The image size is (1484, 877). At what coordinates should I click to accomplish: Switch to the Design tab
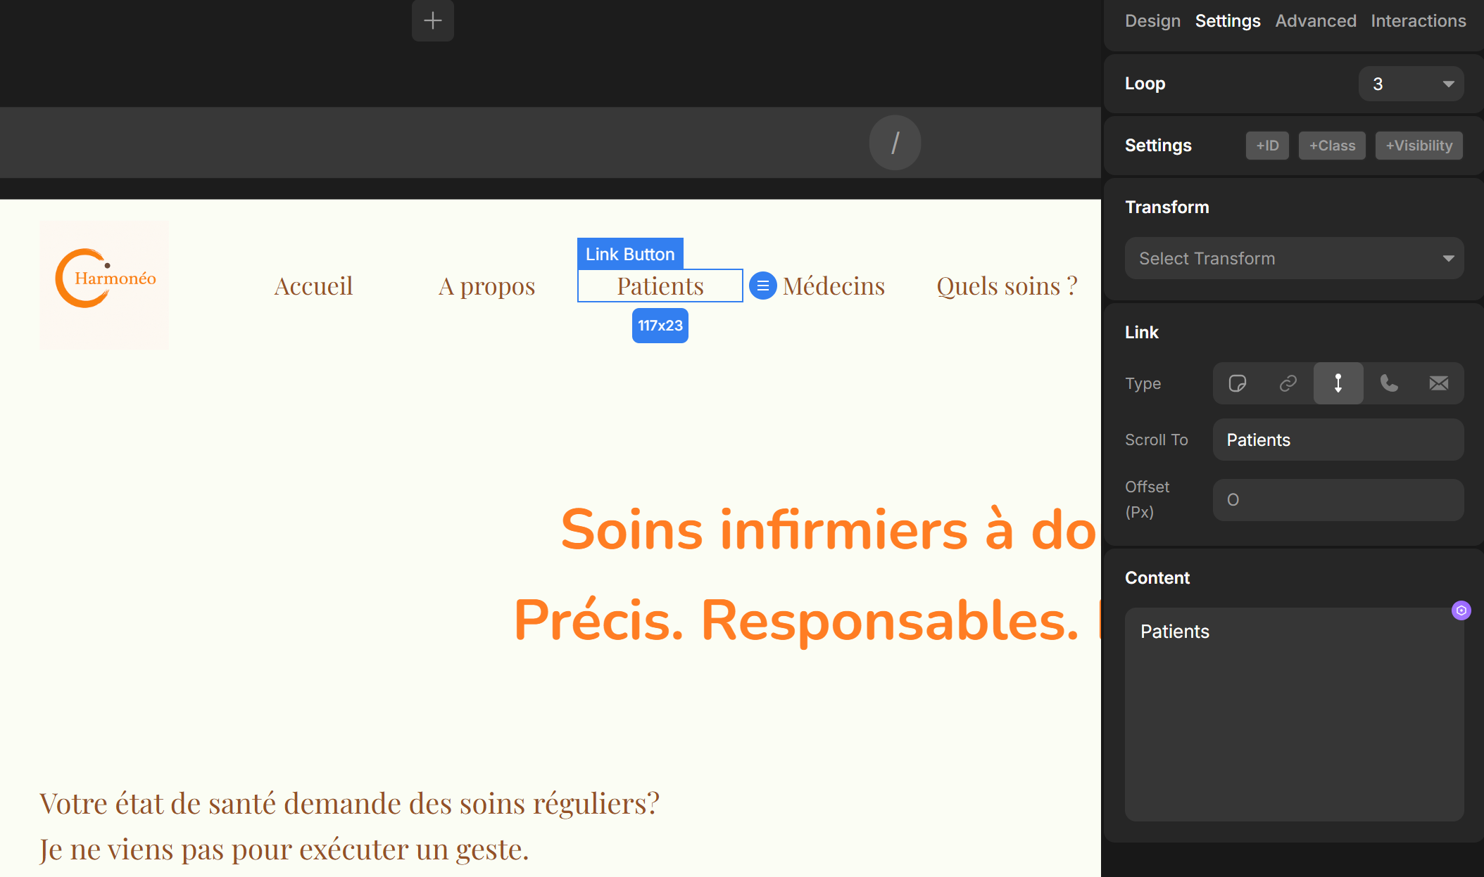(x=1152, y=21)
